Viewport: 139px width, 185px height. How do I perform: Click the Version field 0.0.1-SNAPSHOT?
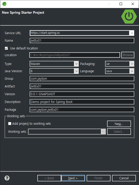[82, 94]
